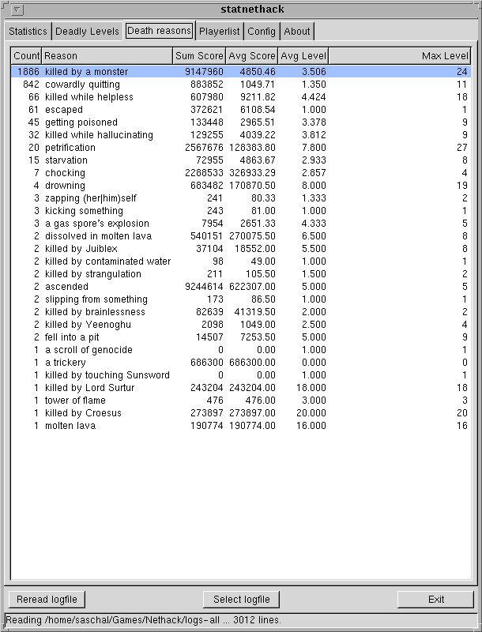The width and height of the screenshot is (482, 632).
Task: Open the About tab
Action: click(x=297, y=32)
